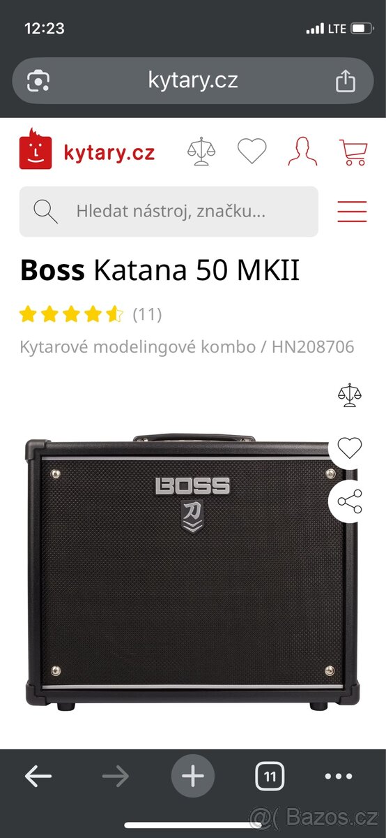
Task: Tap the search magnifier icon
Action: click(45, 211)
